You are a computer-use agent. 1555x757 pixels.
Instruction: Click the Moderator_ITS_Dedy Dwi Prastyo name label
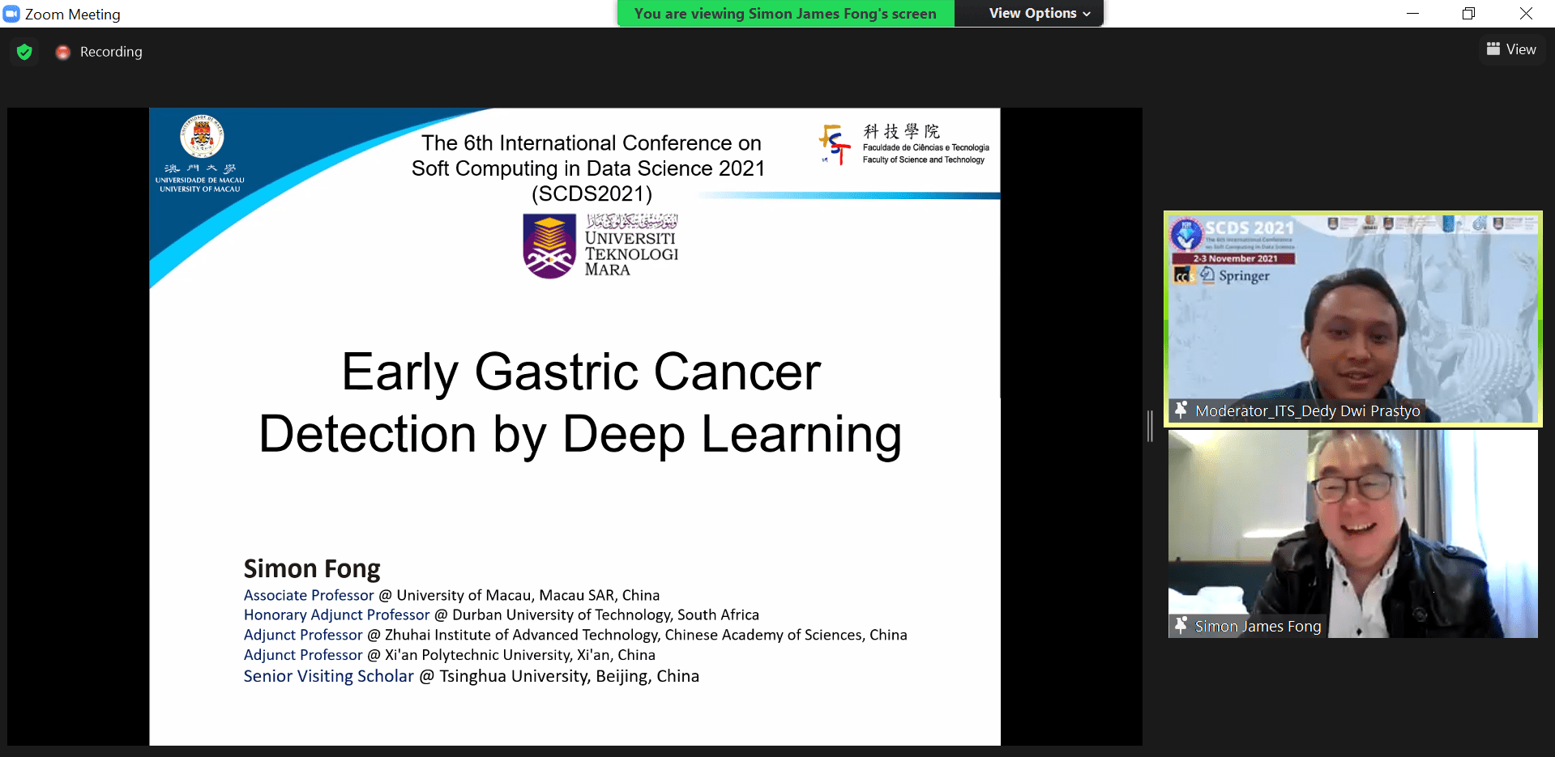pos(1307,410)
